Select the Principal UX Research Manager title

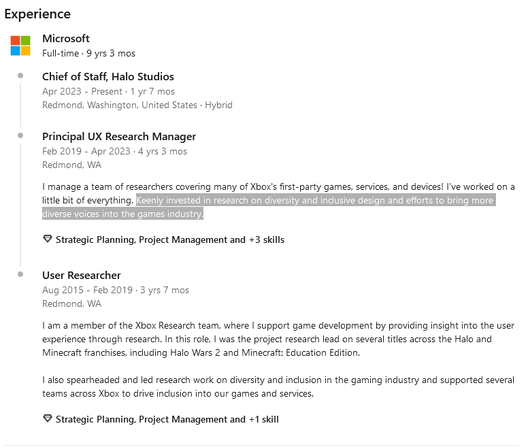click(119, 137)
